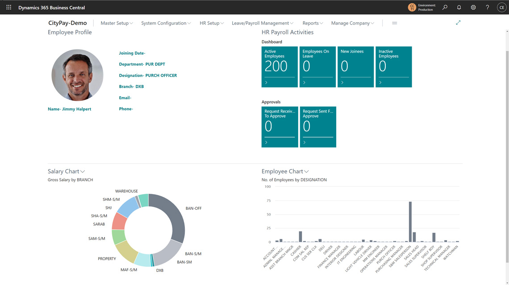Expand the Master Setup menu

(117, 23)
